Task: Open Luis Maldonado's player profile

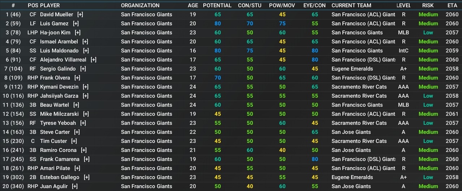Action: tap(60, 51)
